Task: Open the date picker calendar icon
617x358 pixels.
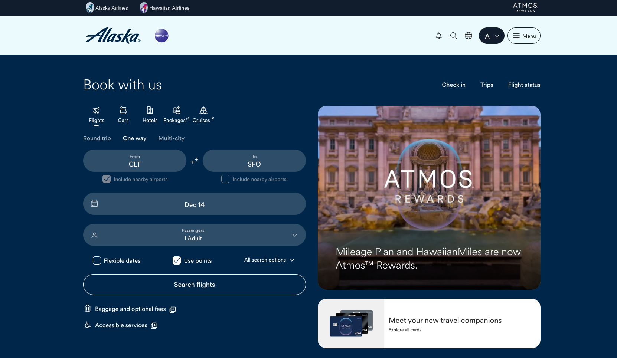Action: [95, 204]
